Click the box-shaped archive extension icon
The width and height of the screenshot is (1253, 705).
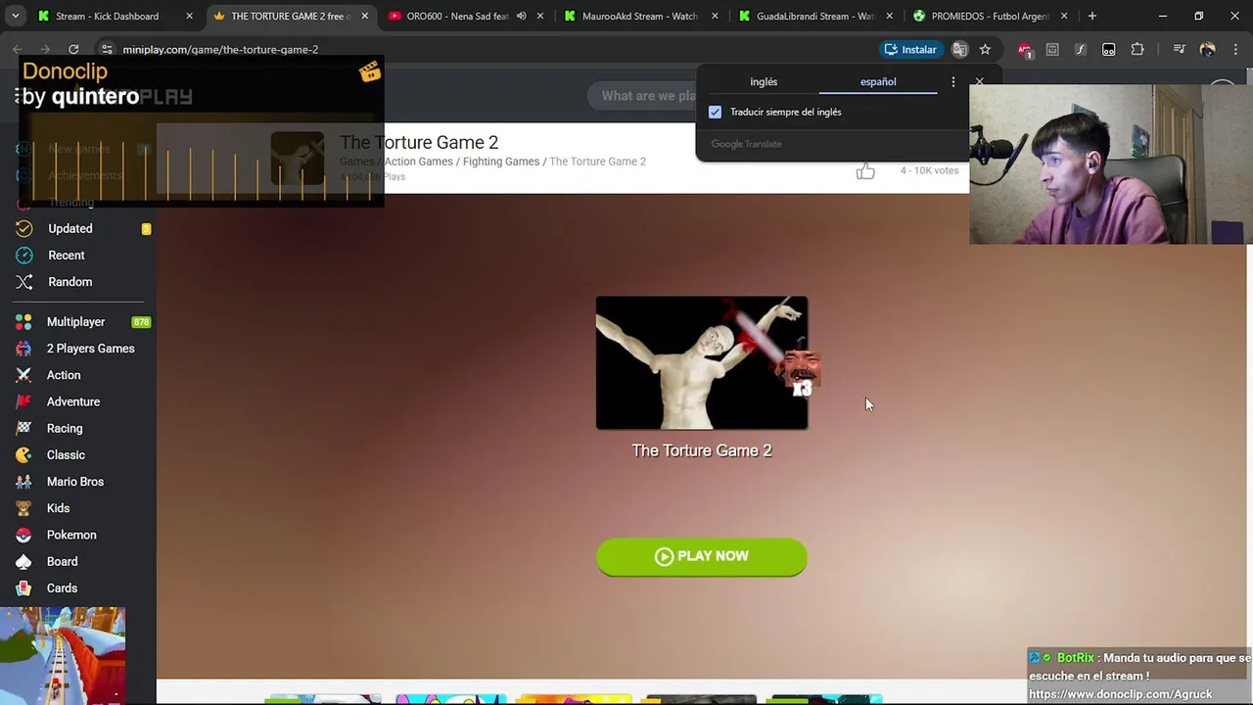1052,49
